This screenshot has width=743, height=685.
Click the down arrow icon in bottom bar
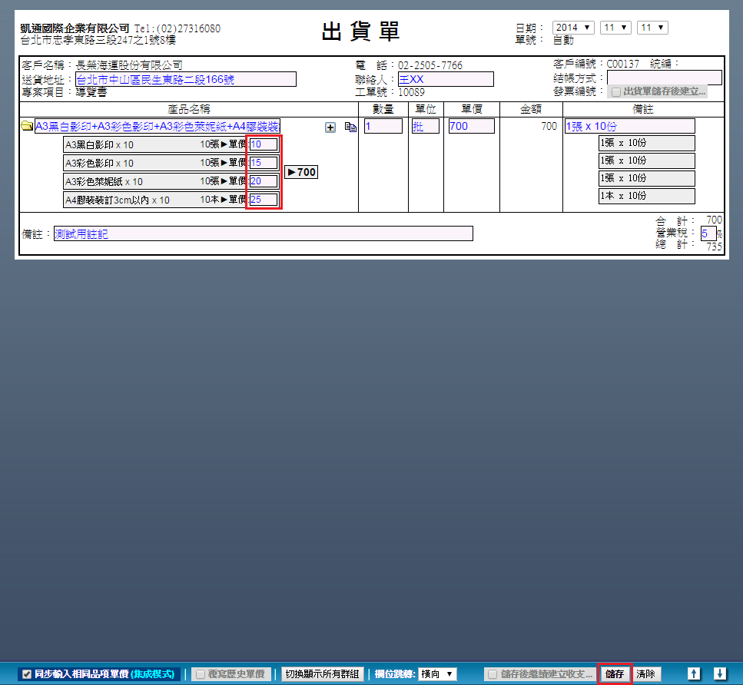click(x=720, y=673)
